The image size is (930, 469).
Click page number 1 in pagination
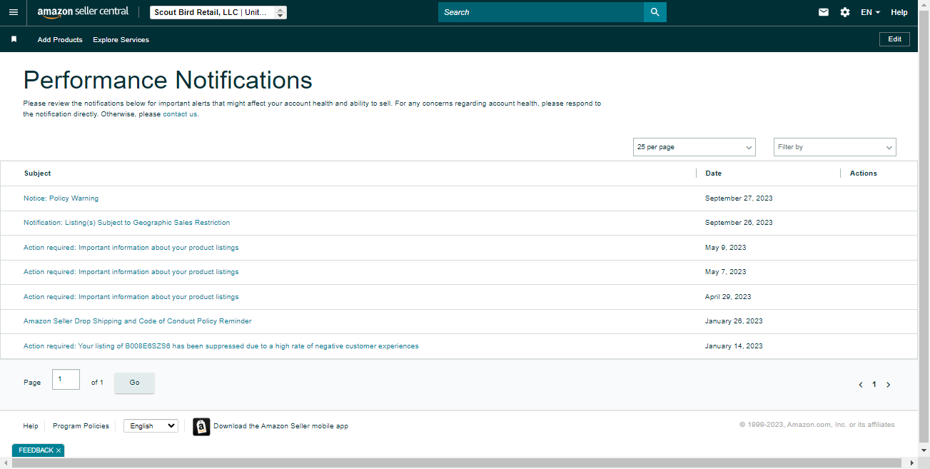874,385
